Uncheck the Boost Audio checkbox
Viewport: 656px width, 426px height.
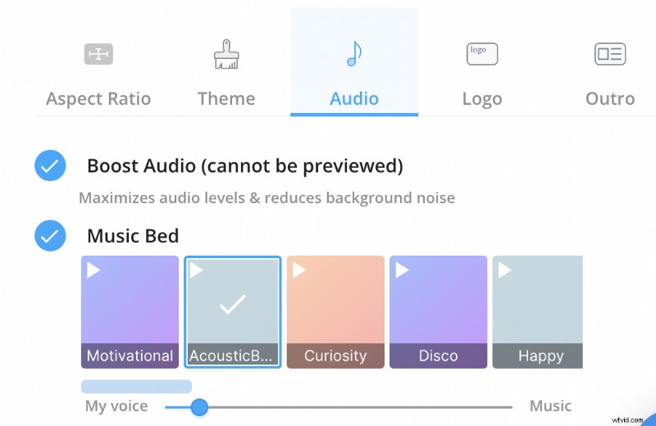(x=50, y=166)
